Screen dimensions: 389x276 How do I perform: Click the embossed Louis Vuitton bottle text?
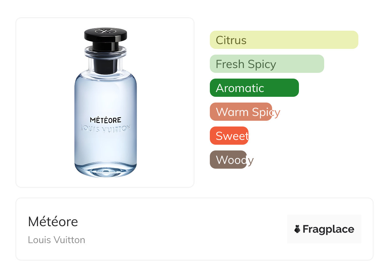coord(105,129)
